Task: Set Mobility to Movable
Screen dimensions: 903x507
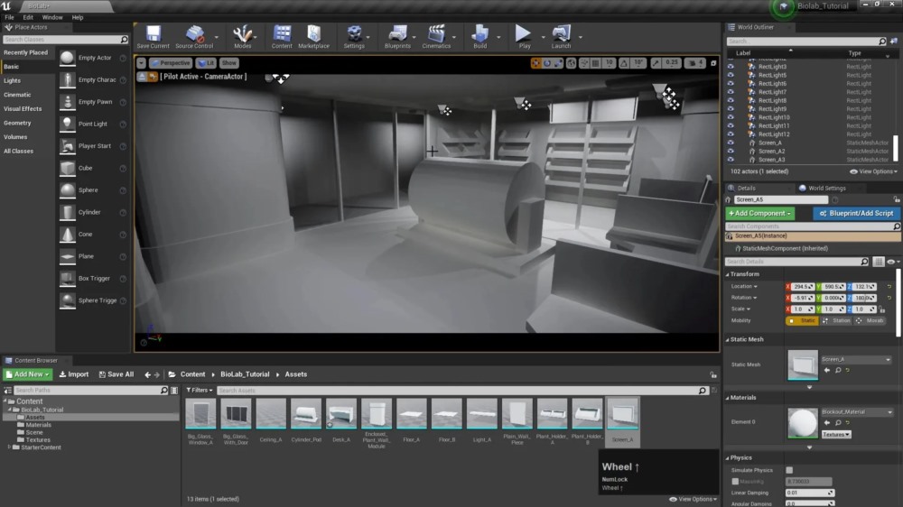Action: coord(870,320)
